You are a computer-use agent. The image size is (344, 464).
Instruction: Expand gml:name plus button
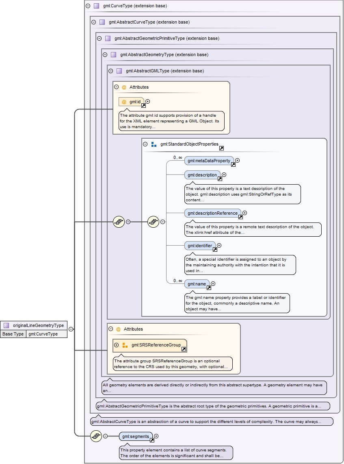tap(213, 283)
